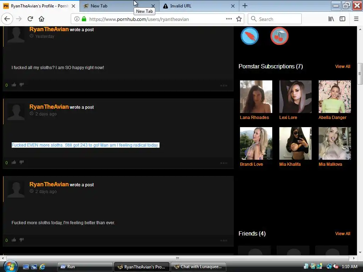Viewport: 363px width, 272px height.
Task: Close the Invalid URL tab
Action: [233, 6]
